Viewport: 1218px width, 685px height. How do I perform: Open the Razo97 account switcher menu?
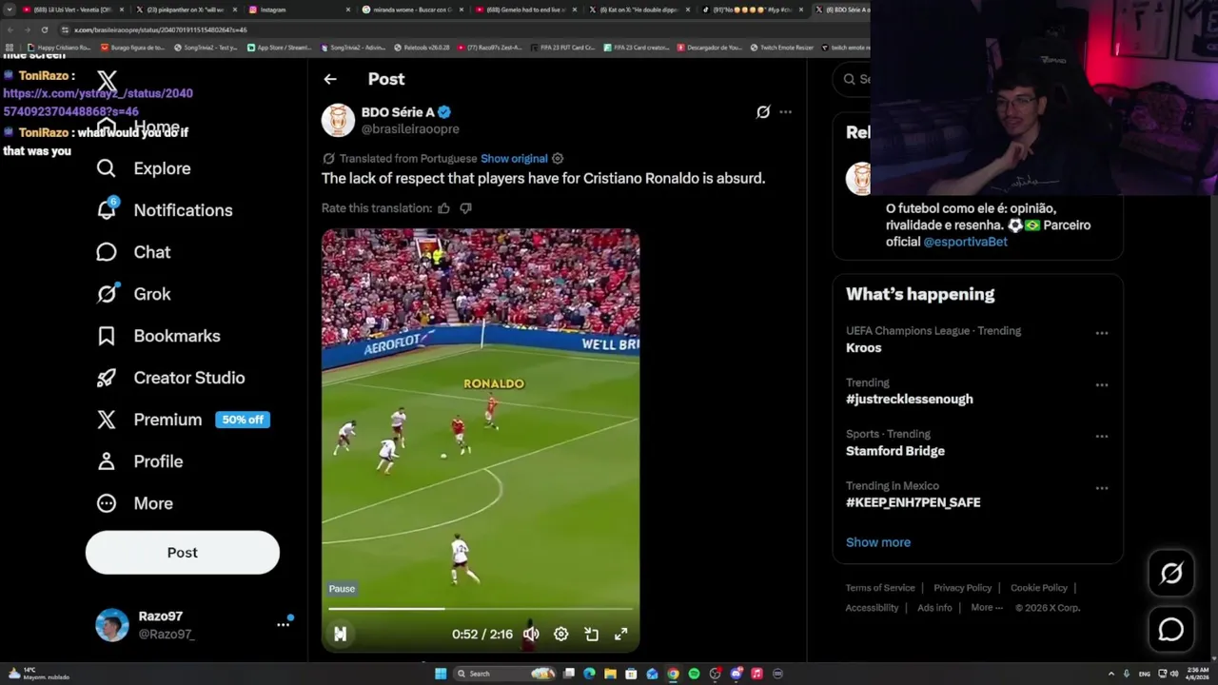click(283, 624)
